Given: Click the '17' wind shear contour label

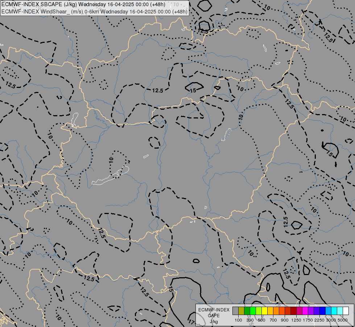Looking at the screenshot, I should (191, 322).
